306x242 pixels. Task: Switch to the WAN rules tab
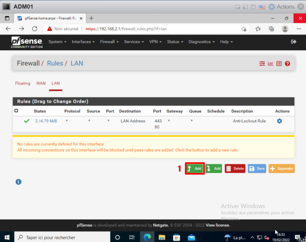point(41,83)
